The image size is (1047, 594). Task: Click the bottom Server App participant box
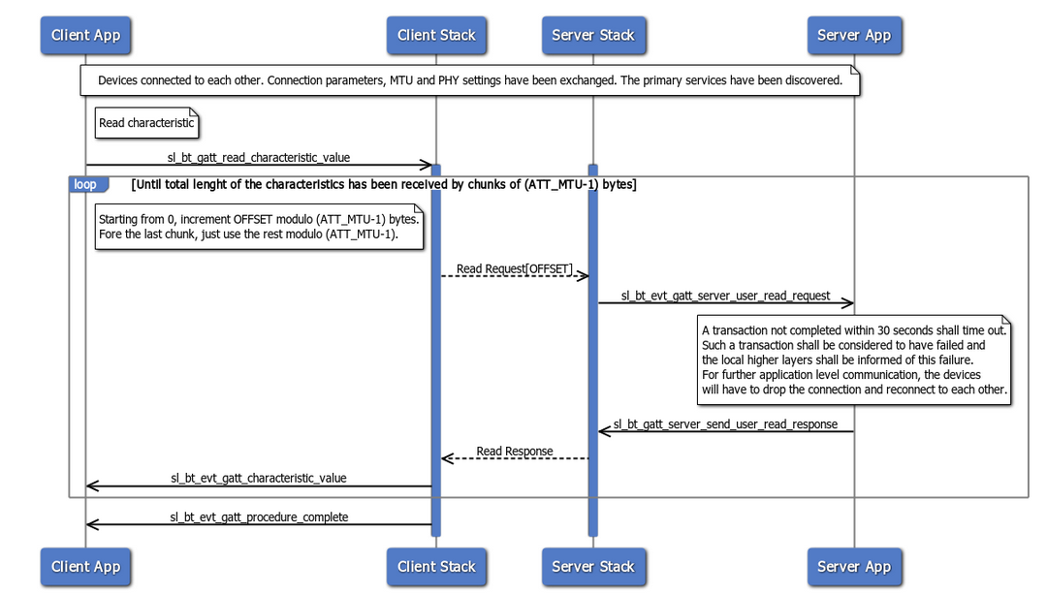(853, 567)
